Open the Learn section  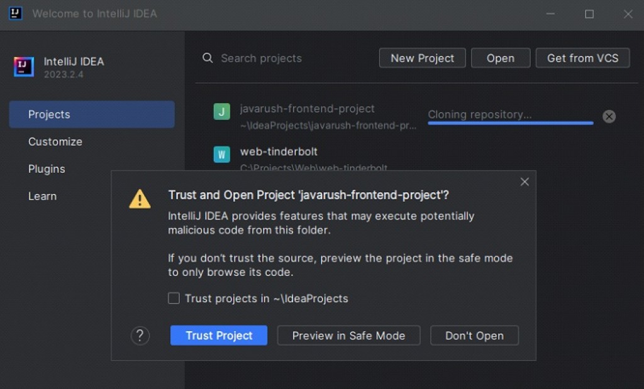pos(42,195)
